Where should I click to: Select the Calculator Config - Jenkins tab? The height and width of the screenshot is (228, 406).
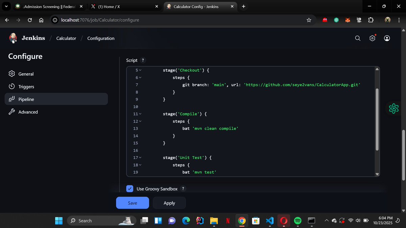coord(201,6)
